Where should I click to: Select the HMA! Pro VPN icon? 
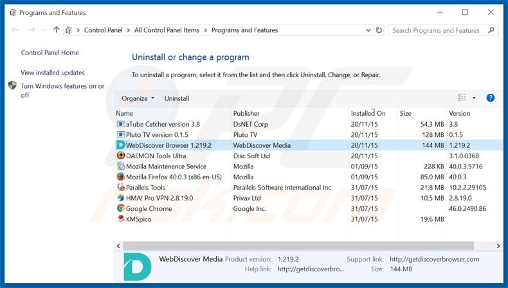[x=120, y=198]
